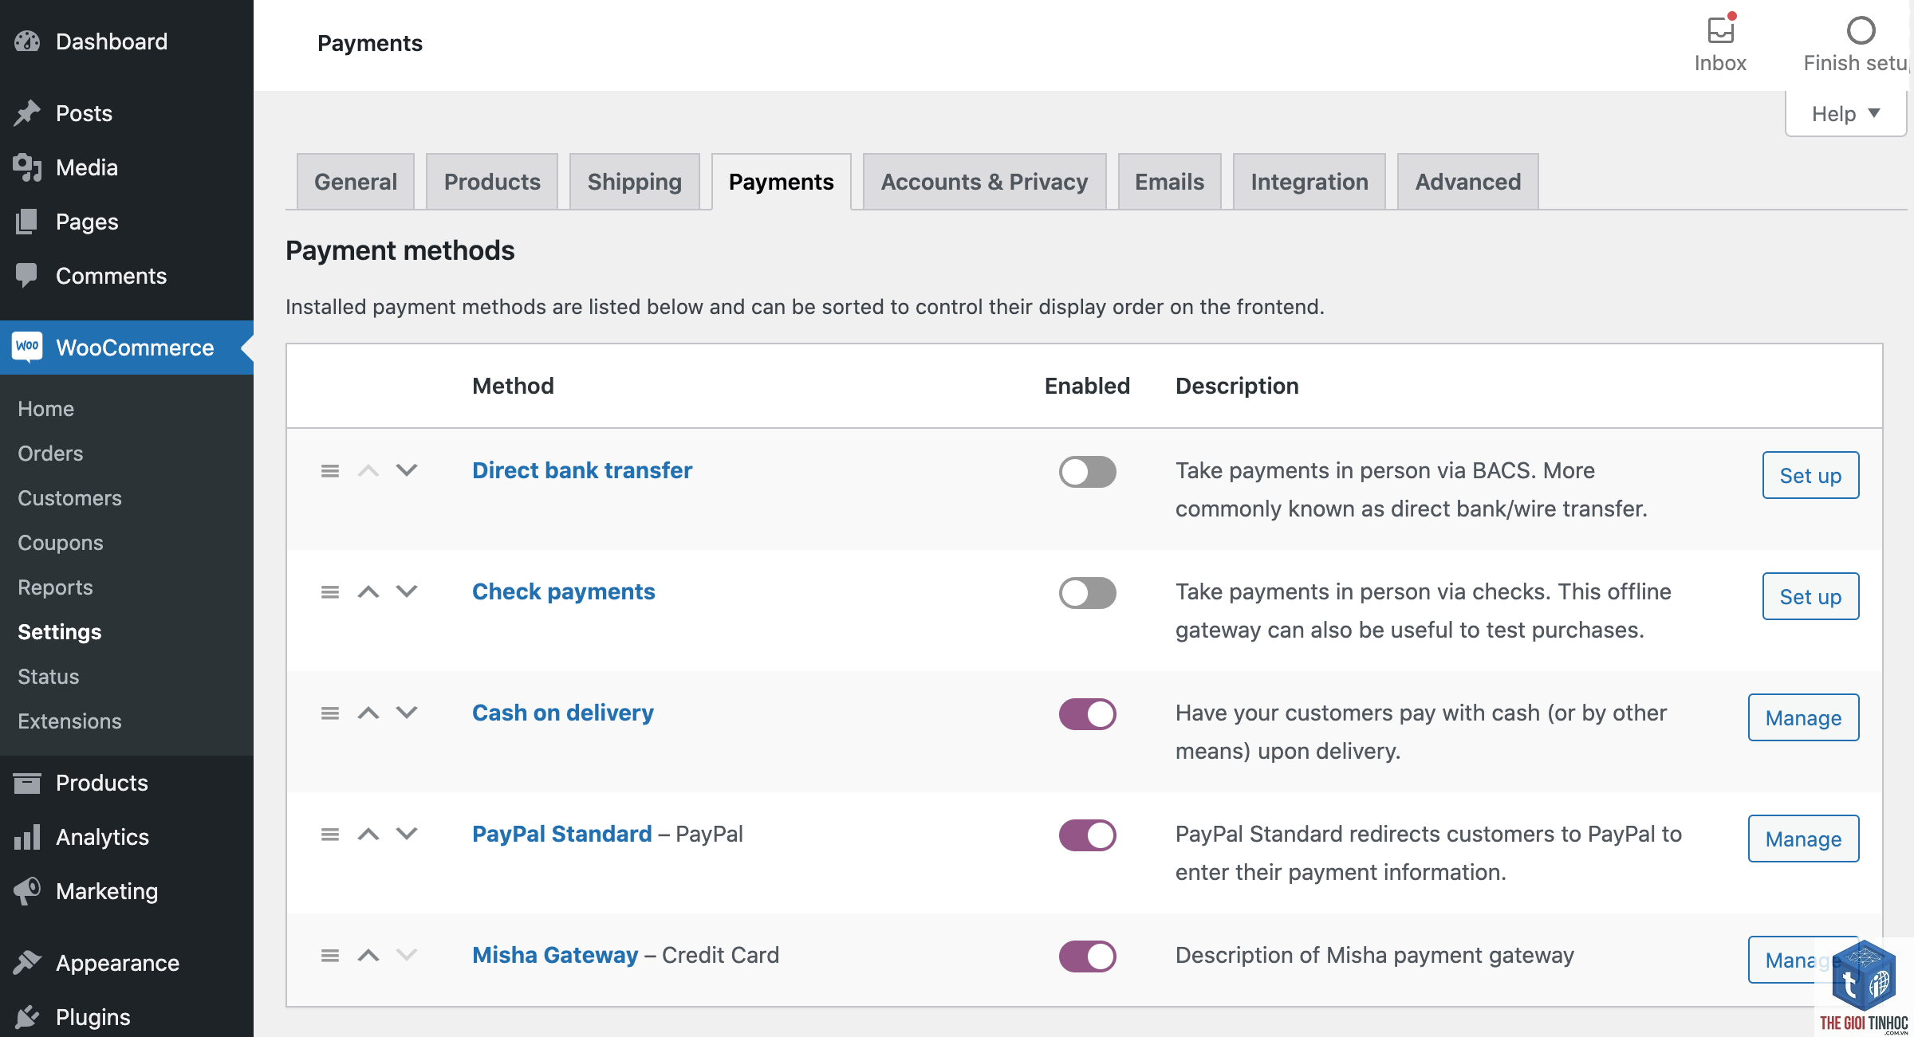Click the WooCommerce woo logo icon

(27, 347)
